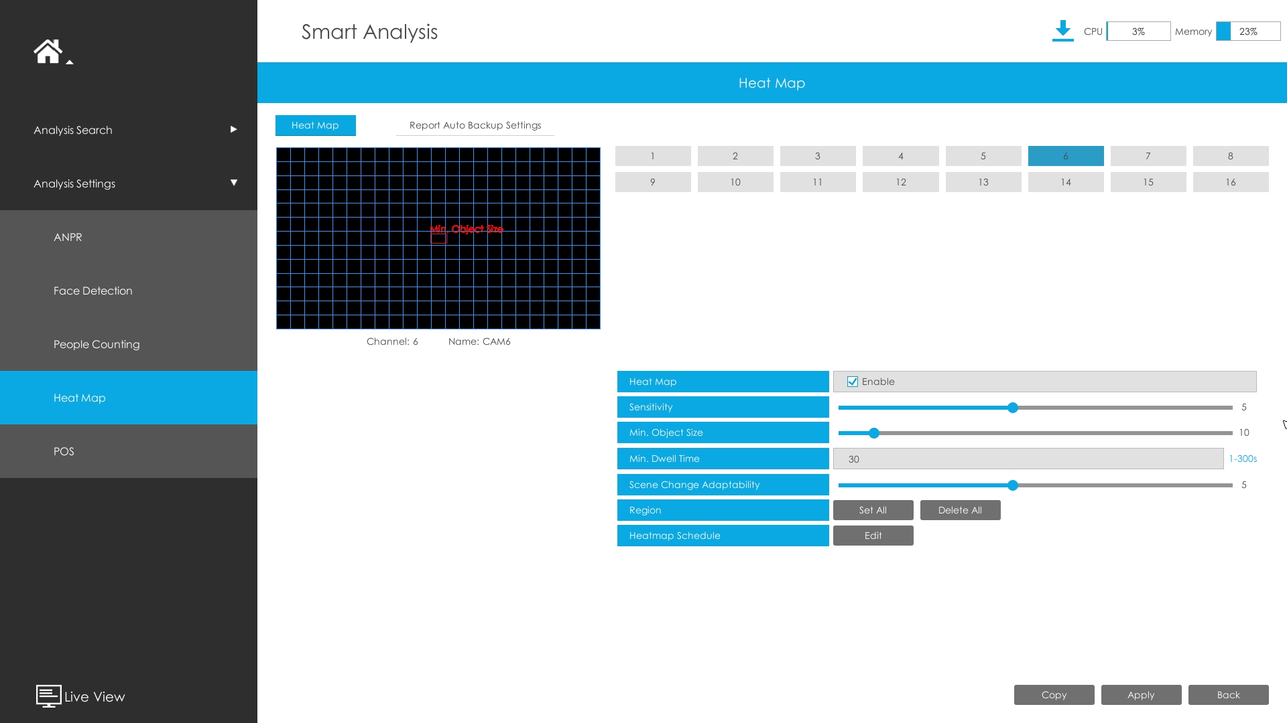Click the Analysis Search menu label
Image resolution: width=1287 pixels, height=723 pixels.
click(73, 130)
